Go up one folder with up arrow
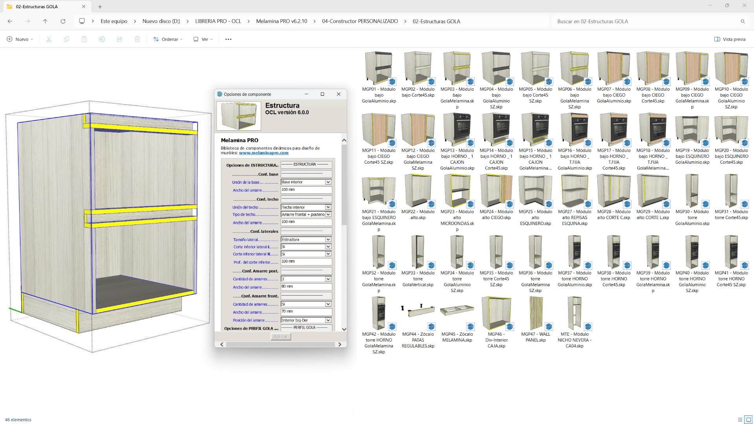754x424 pixels. click(45, 21)
